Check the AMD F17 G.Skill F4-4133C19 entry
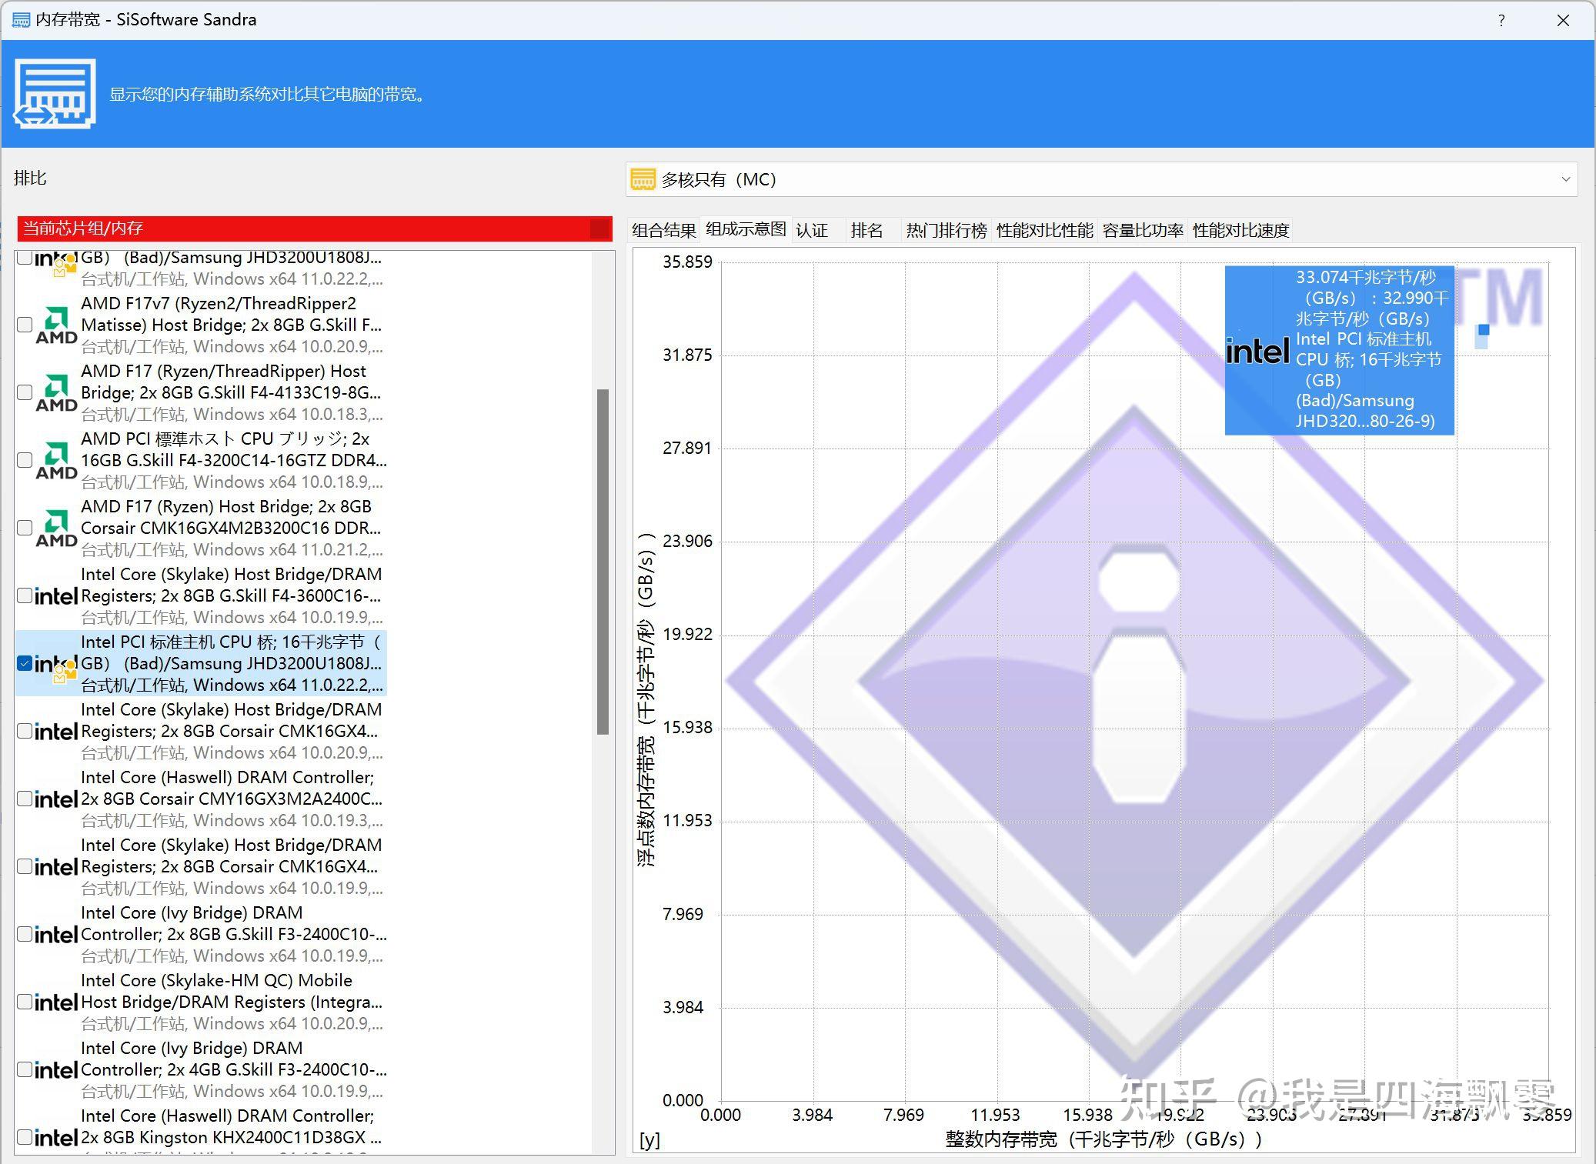Image resolution: width=1596 pixels, height=1164 pixels. pos(25,392)
